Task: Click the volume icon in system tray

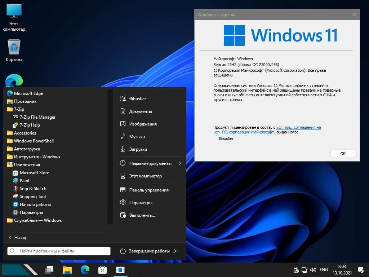Action: 313,270
